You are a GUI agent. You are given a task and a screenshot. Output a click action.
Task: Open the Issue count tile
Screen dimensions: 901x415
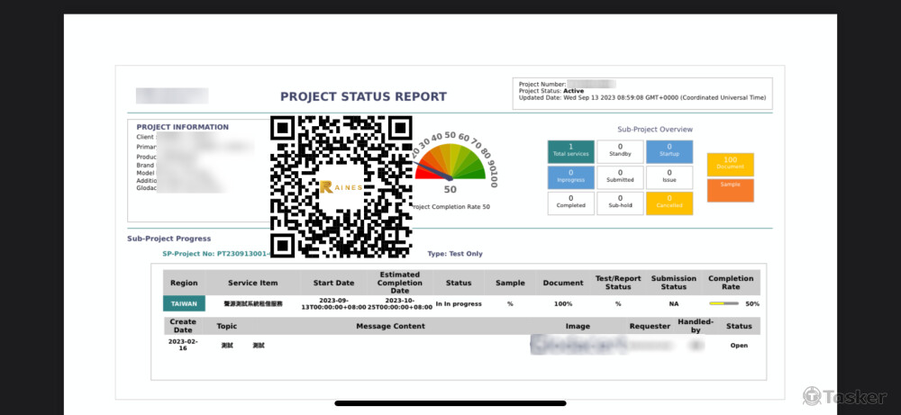669,177
